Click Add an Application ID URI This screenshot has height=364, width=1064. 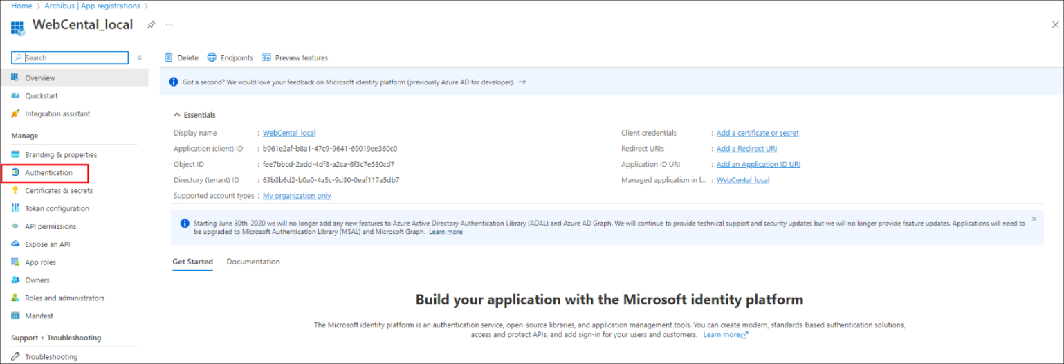(758, 165)
